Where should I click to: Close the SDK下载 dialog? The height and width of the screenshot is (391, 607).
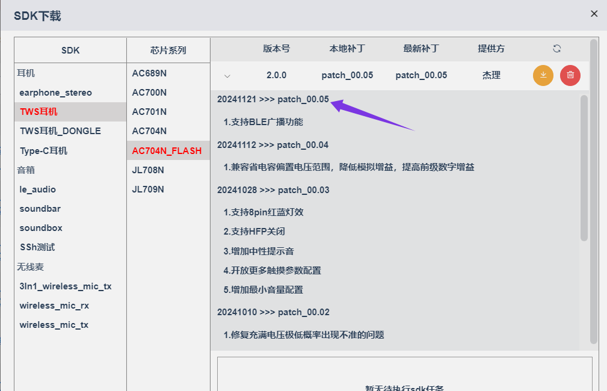[594, 14]
